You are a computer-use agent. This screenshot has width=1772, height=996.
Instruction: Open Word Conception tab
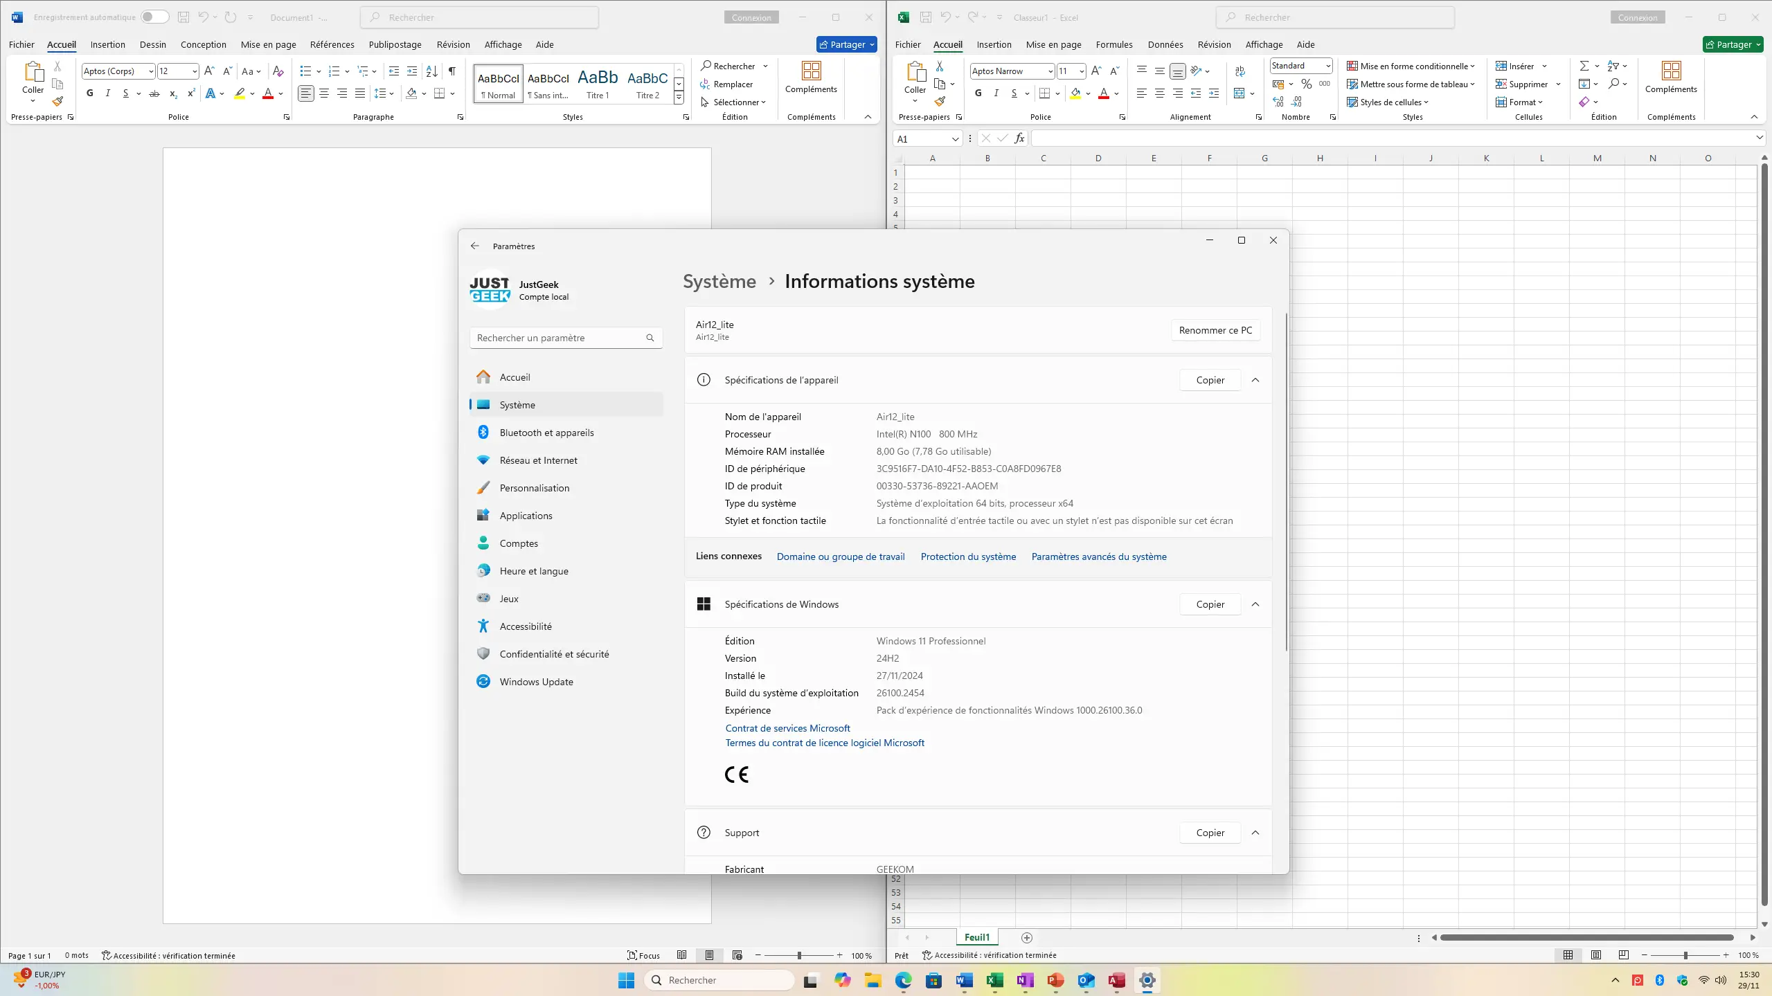point(204,44)
